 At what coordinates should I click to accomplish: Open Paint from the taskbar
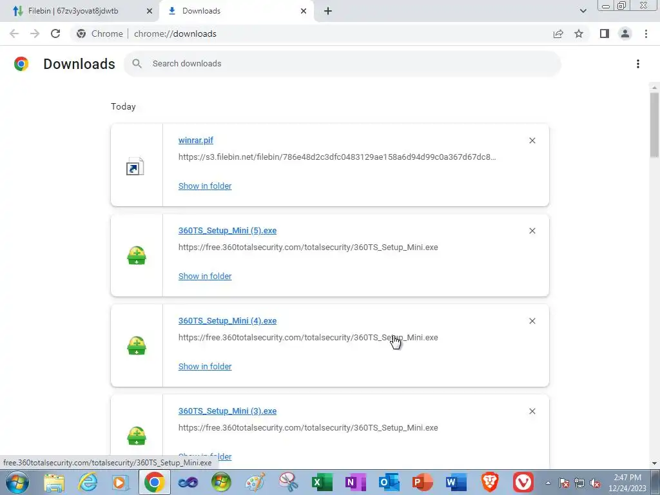pos(255,482)
